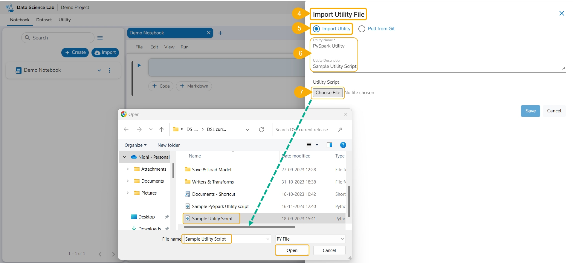Select the Pull from Git radio button
This screenshot has width=573, height=263.
pos(362,29)
